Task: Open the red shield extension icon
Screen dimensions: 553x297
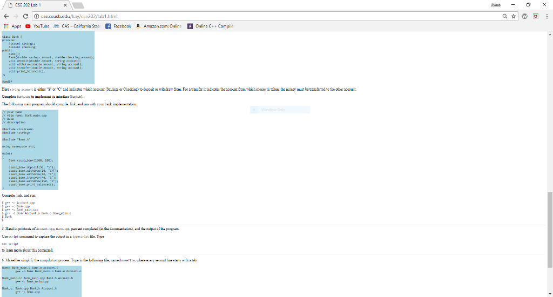Action: tap(536, 16)
